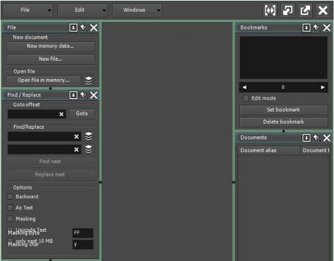This screenshot has height=261, width=334.
Task: Clear the Replace text field
Action: [76, 150]
